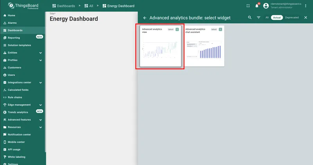
Task: Click the Rule chains icon
Action: coord(5,97)
